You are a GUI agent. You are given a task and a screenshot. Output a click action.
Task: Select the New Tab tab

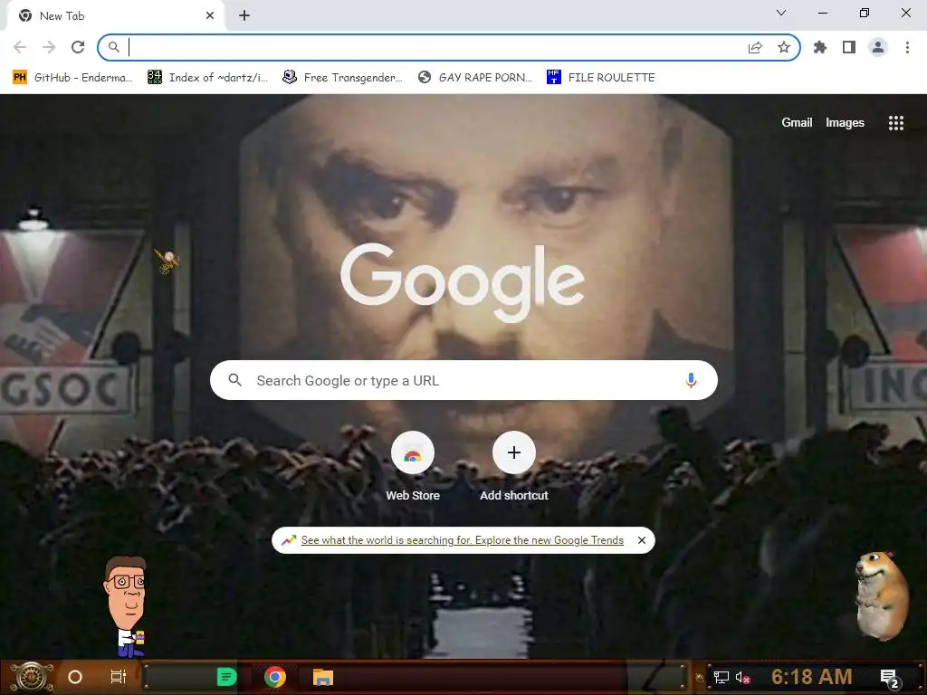point(115,16)
